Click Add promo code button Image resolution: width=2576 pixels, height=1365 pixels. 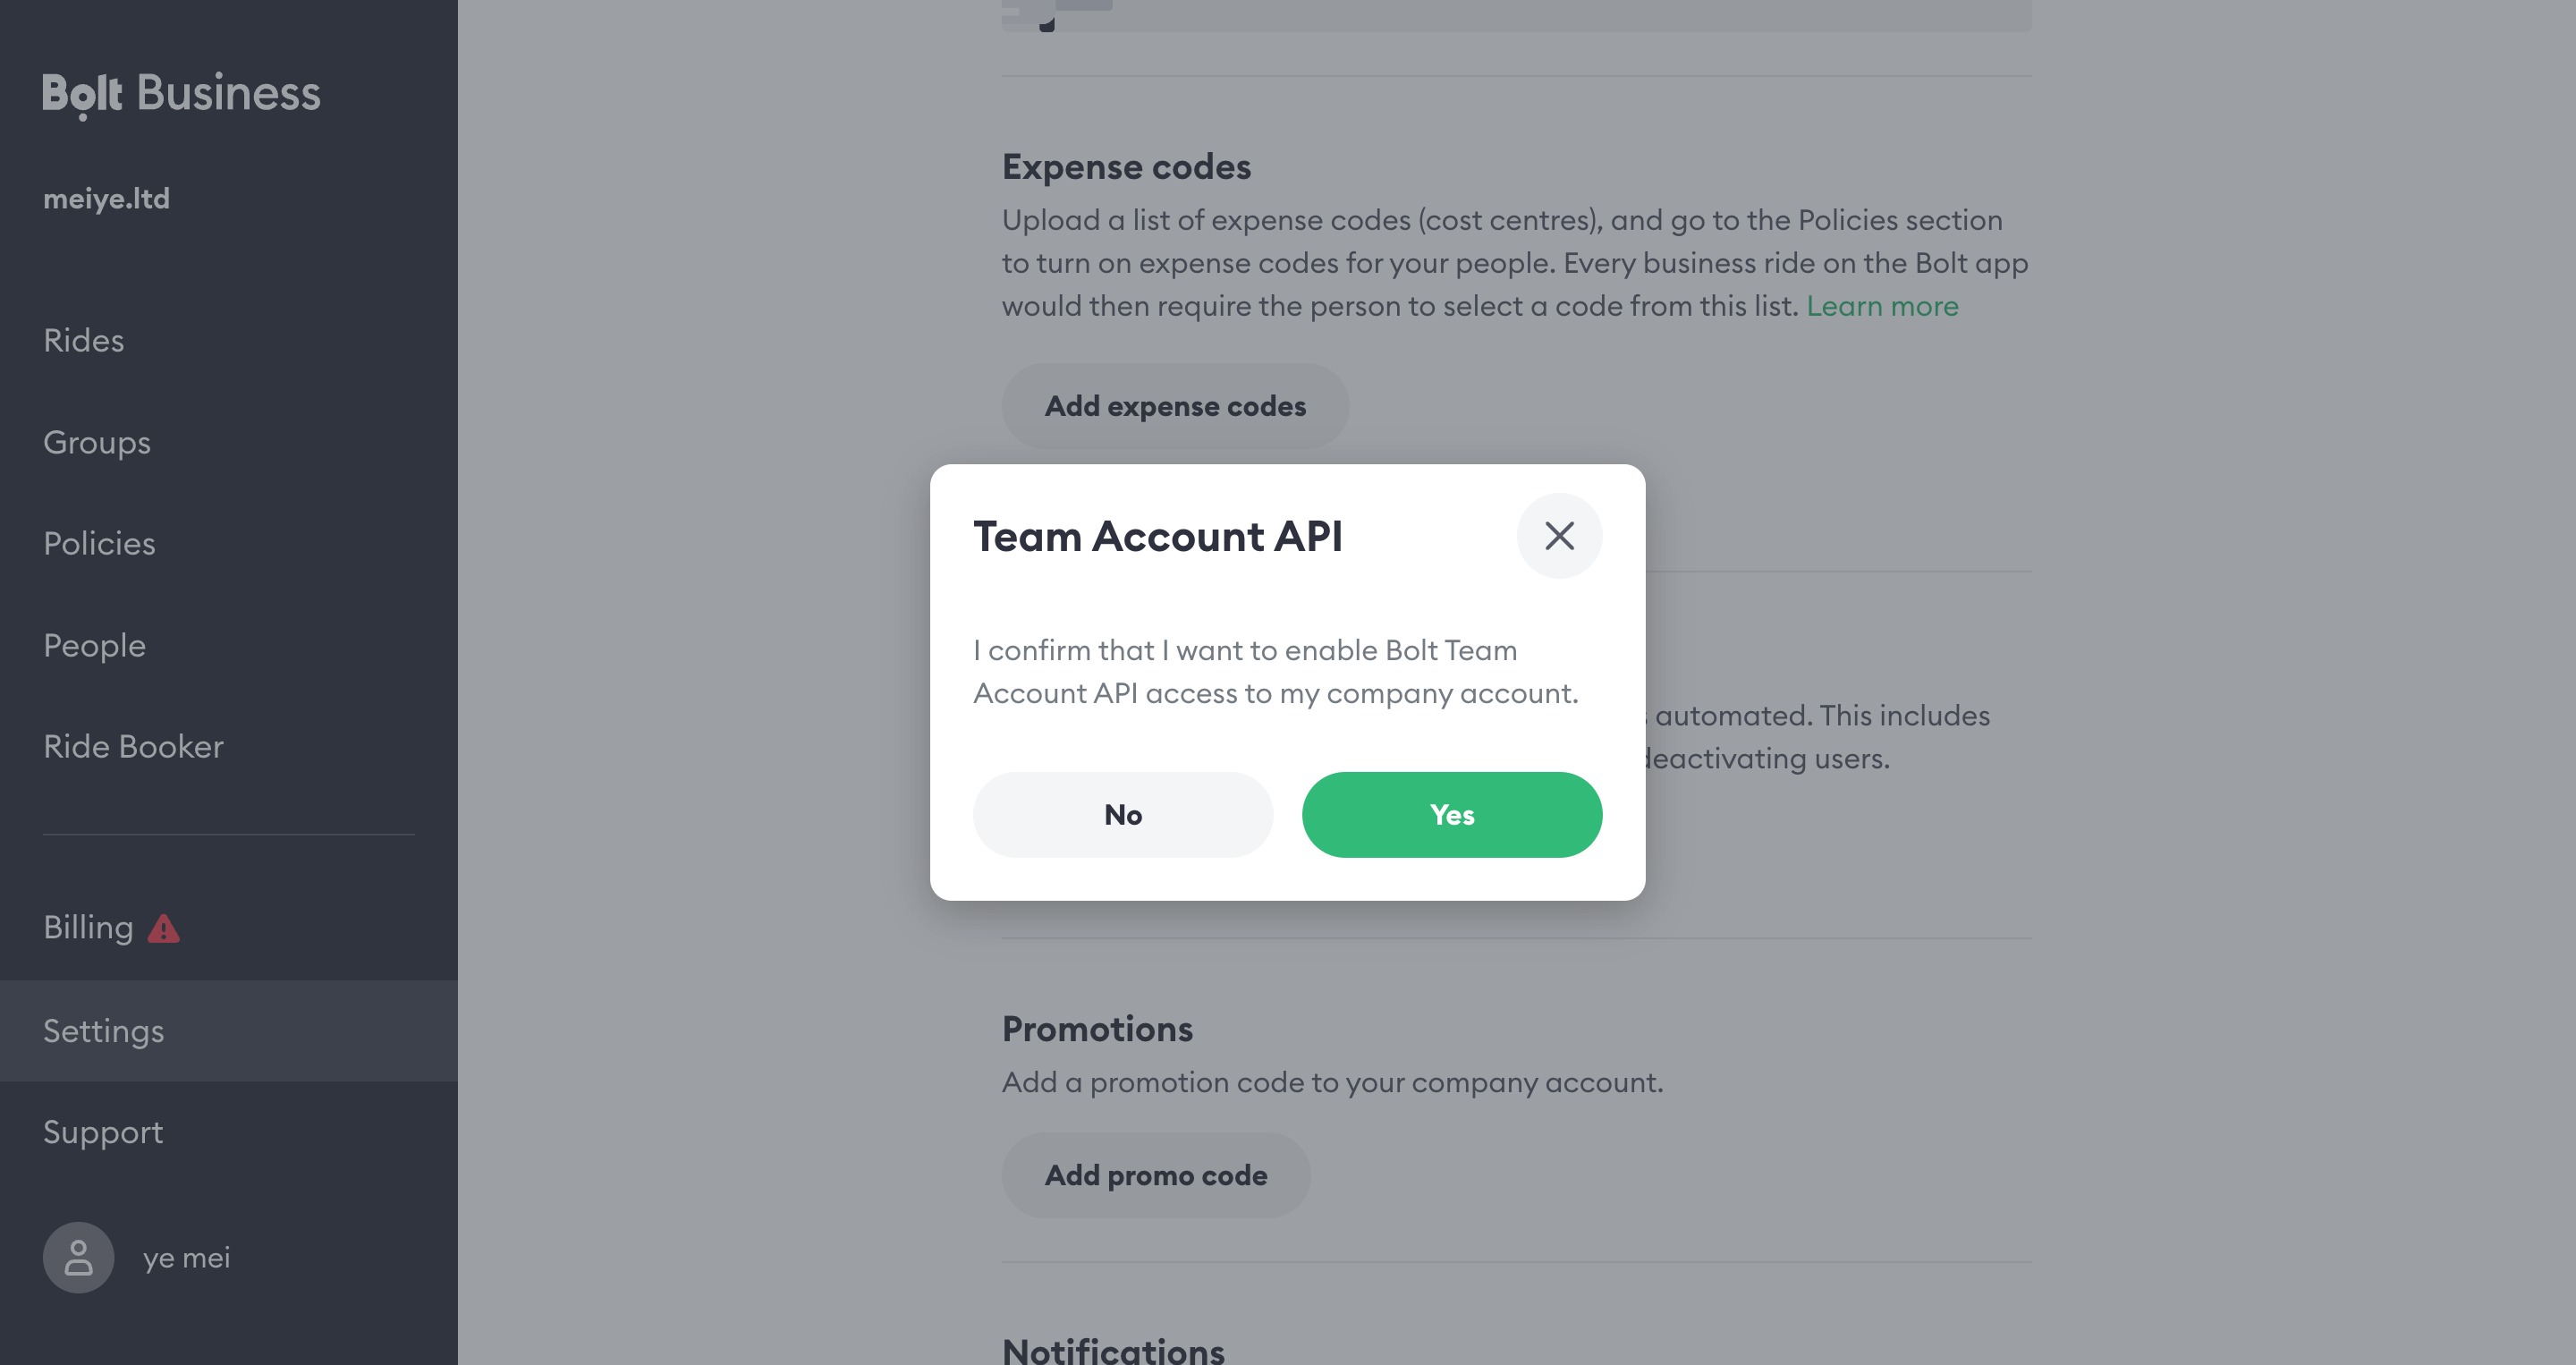tap(1156, 1175)
